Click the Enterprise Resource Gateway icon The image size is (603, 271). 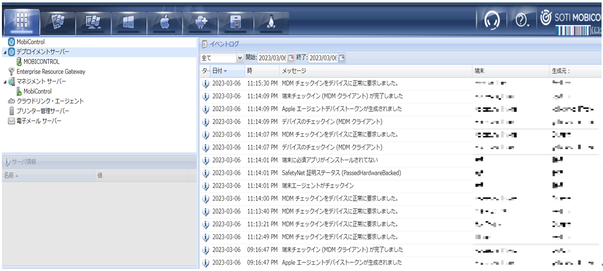point(12,71)
